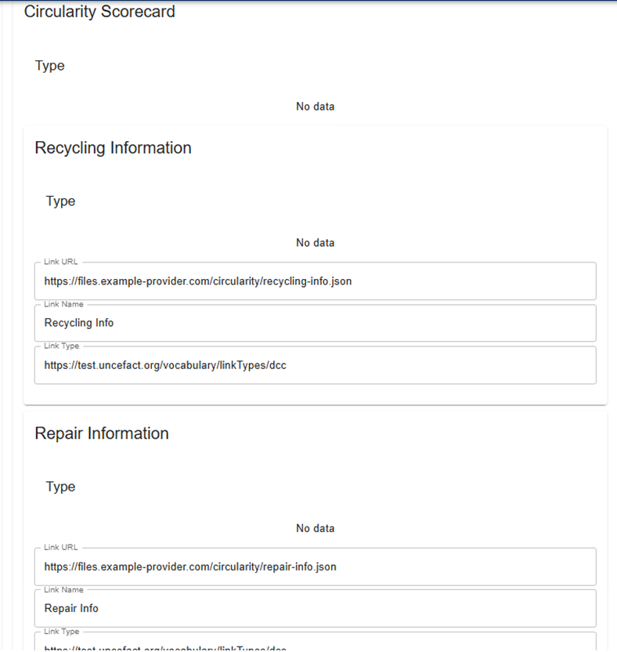Image resolution: width=617 pixels, height=652 pixels.
Task: Click No data text in Repair Information
Action: pos(315,528)
